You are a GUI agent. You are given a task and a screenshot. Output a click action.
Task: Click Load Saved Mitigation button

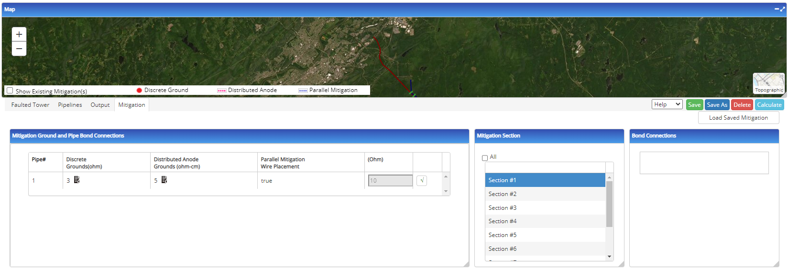(x=738, y=118)
